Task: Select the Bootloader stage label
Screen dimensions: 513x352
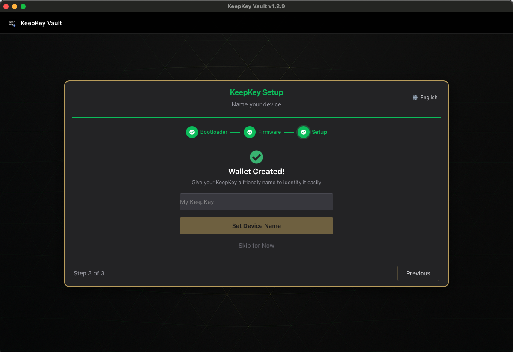Action: click(x=213, y=132)
